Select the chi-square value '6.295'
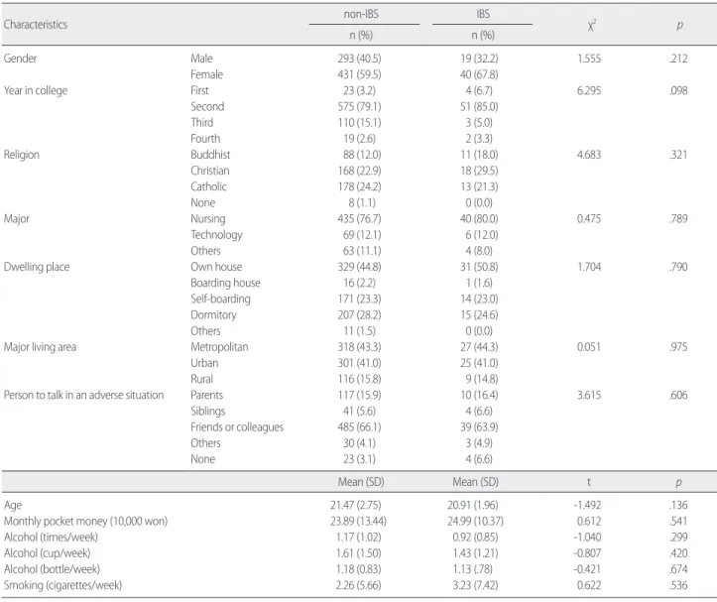 coord(589,90)
